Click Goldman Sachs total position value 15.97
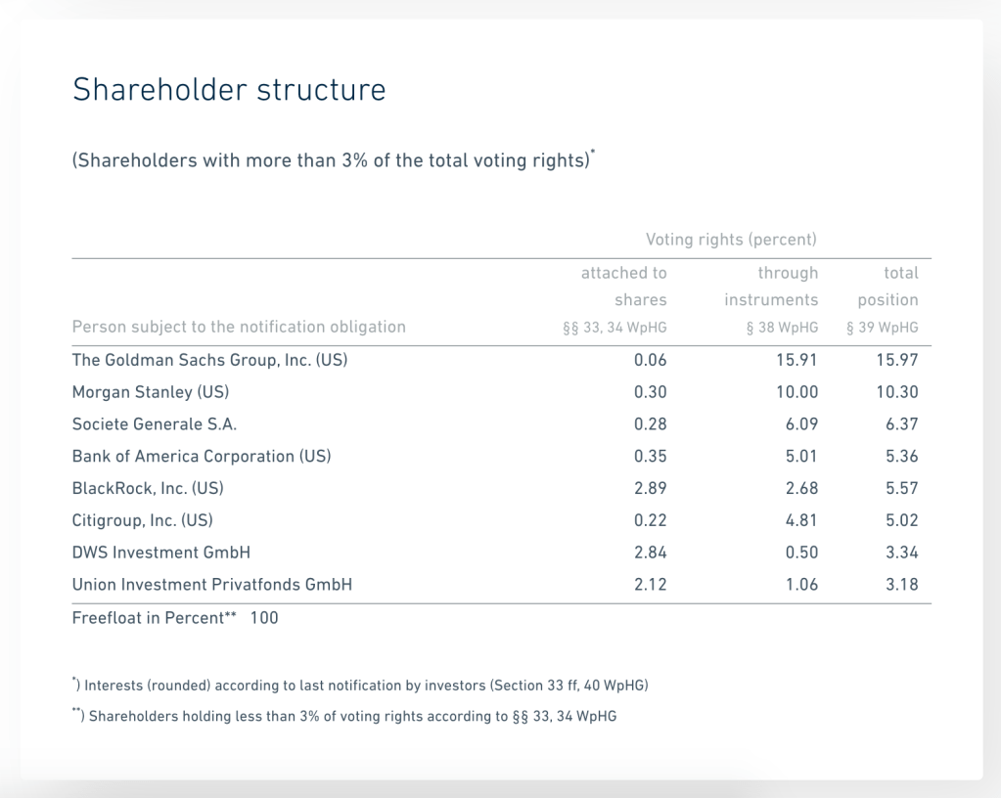This screenshot has height=798, width=1001. coord(895,360)
